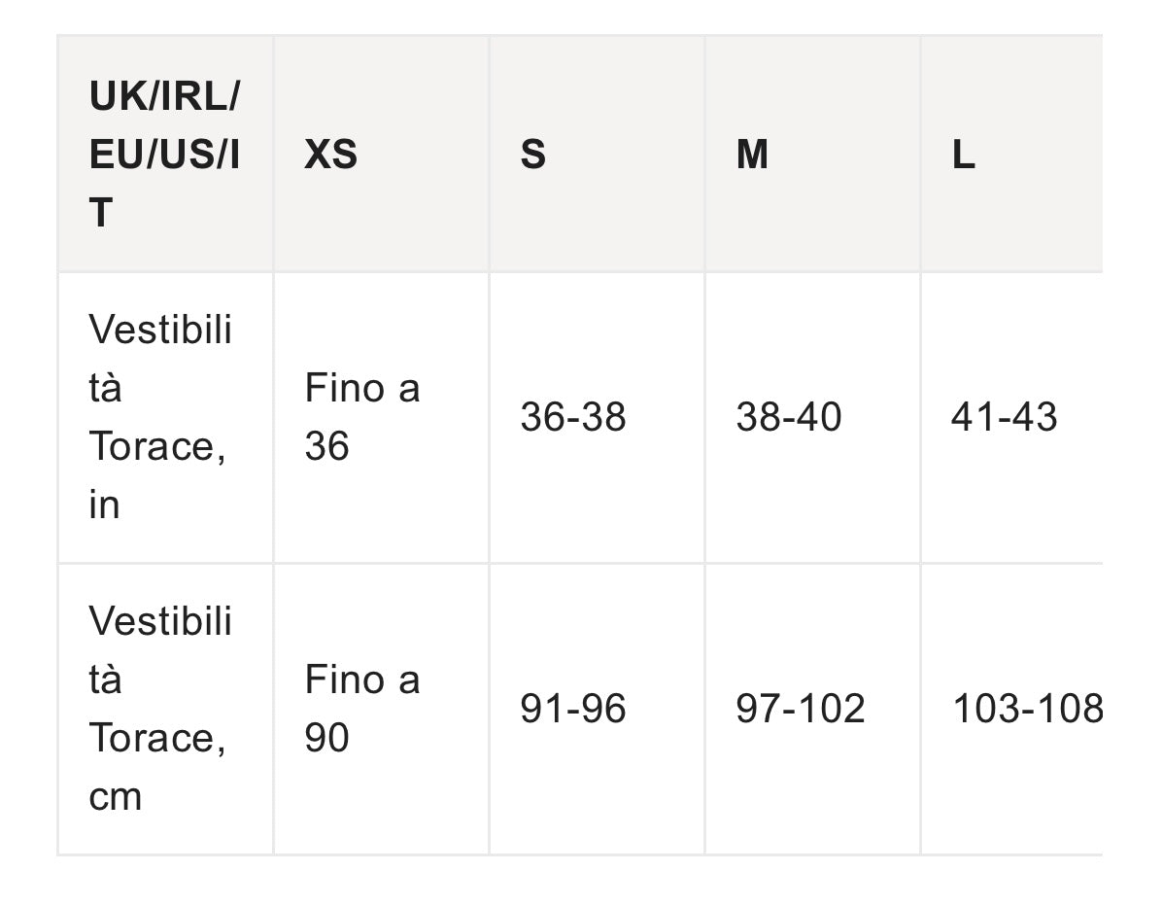
Task: Click the 'in' unit text in first row
Action: coord(104,505)
